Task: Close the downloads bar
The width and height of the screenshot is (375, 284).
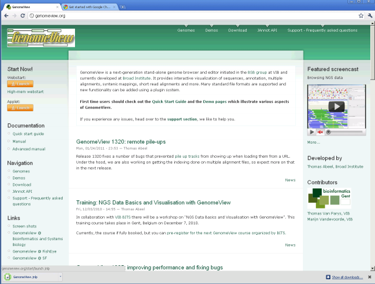Action: click(x=370, y=277)
